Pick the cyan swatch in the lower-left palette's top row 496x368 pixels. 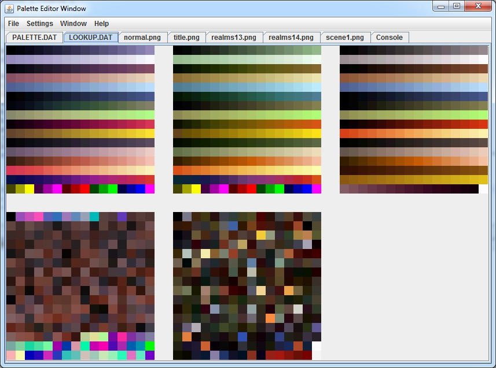click(94, 217)
